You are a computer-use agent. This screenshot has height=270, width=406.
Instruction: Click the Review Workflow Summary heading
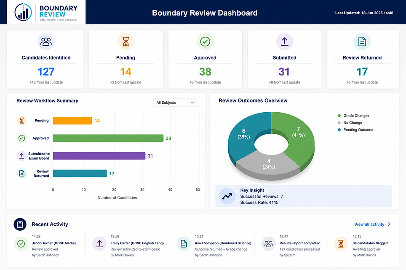[48, 101]
